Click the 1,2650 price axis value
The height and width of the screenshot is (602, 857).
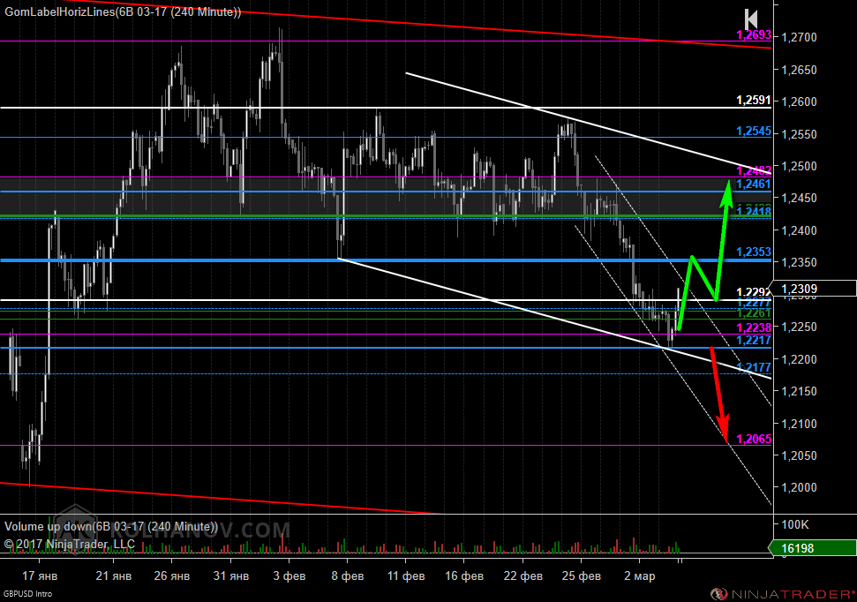tap(799, 70)
